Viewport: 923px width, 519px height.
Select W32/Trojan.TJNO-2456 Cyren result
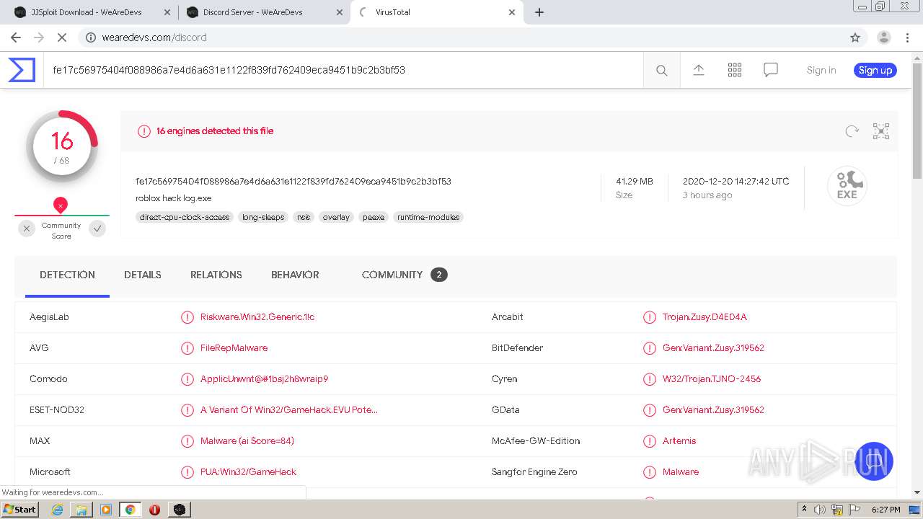[712, 379]
